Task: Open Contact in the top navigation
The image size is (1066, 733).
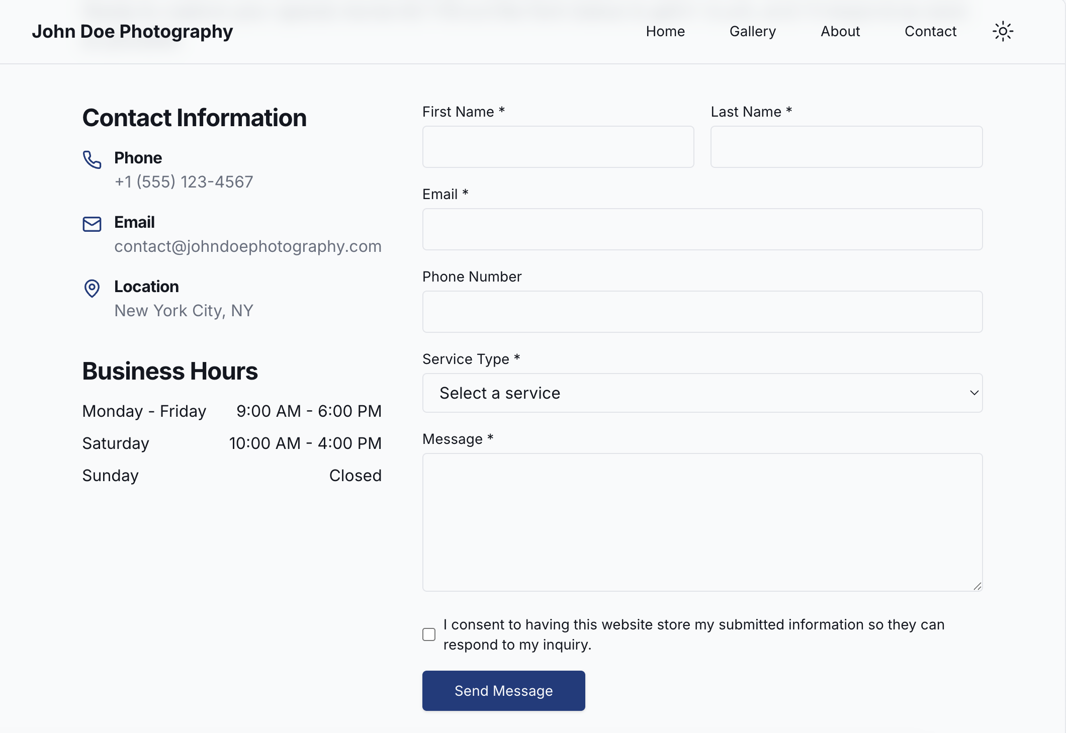Action: 930,32
